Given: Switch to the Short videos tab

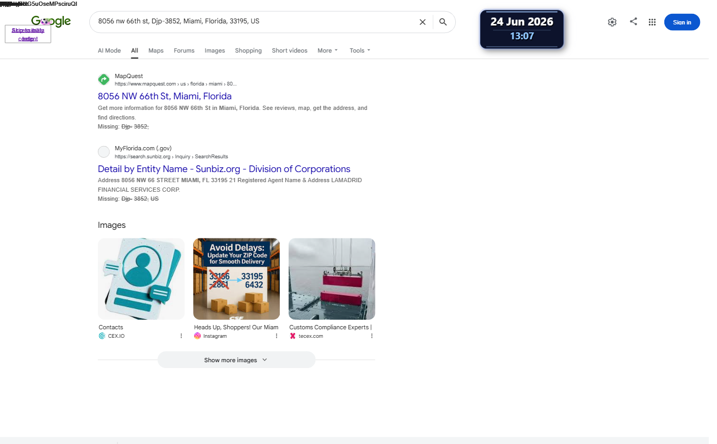Looking at the screenshot, I should 289,50.
